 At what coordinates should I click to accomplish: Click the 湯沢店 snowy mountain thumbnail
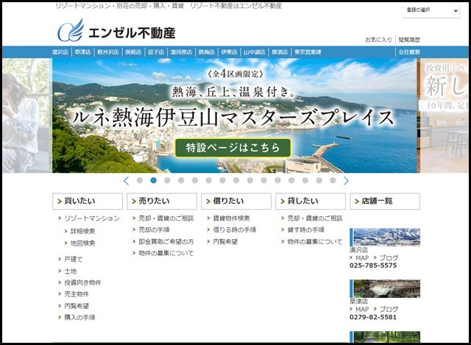386,237
